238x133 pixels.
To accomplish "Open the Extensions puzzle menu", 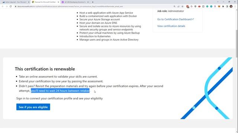I will tap(223, 7).
